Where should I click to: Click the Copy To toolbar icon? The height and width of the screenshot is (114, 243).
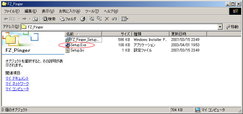tap(99, 19)
